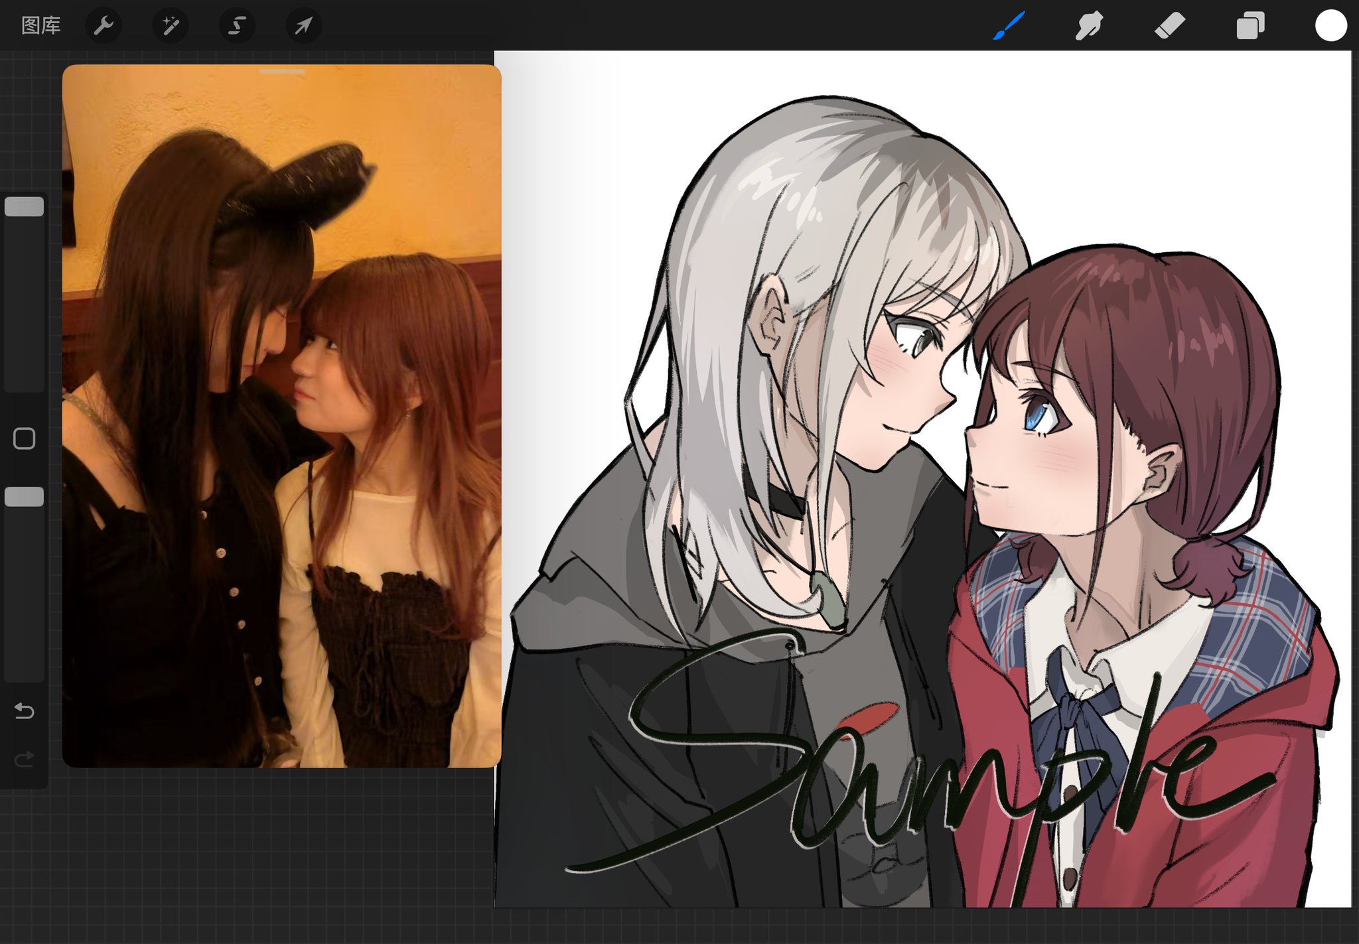Select the Brush tool
Viewport: 1359px width, 944px height.
pyautogui.click(x=1009, y=26)
